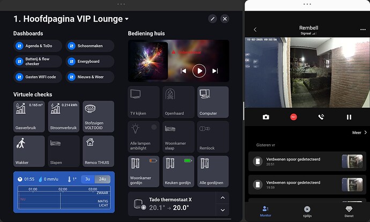
Task: Take a snapshot of doorbell camera
Action: tap(266, 117)
